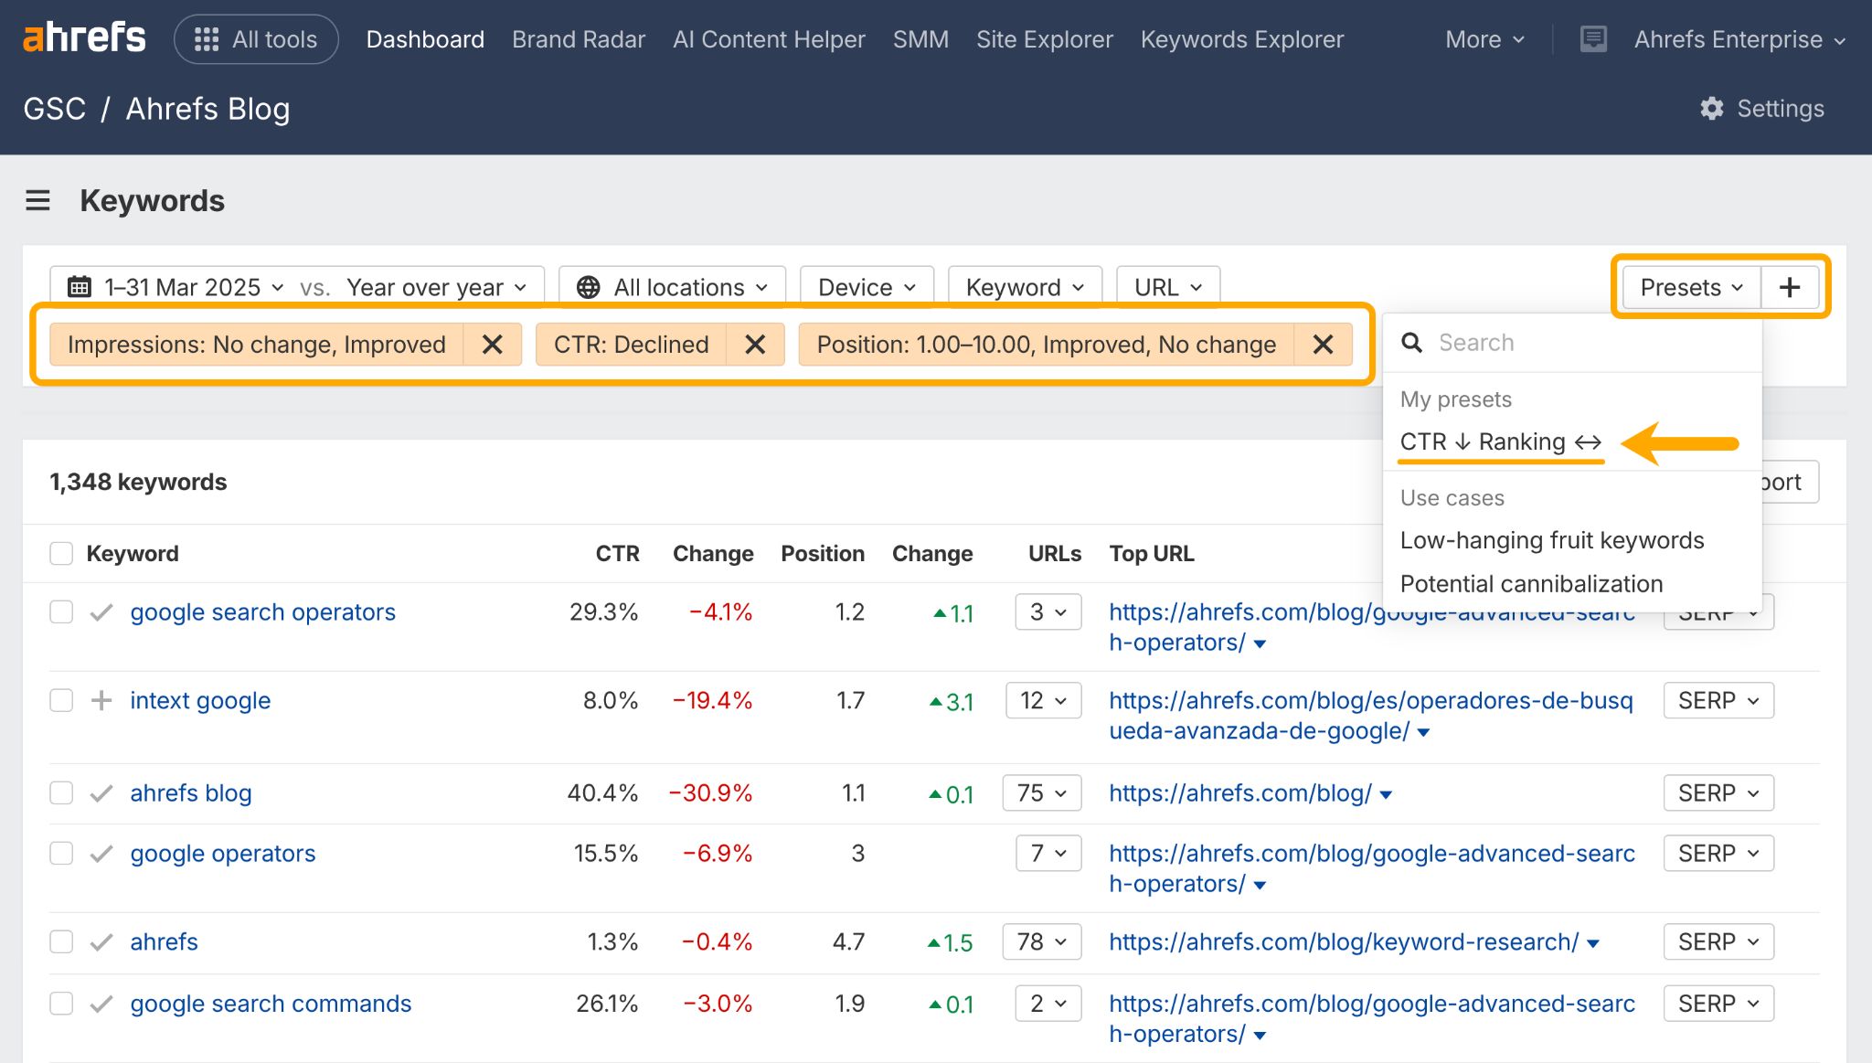Screen dimensions: 1872x1063
Task: Open the All tools launcher
Action: 256,38
